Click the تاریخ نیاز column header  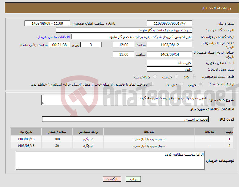(x=26, y=132)
